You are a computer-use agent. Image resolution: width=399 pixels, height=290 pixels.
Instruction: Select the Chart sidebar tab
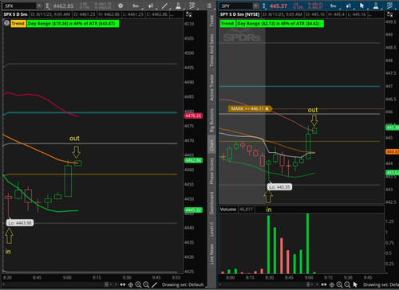click(211, 145)
